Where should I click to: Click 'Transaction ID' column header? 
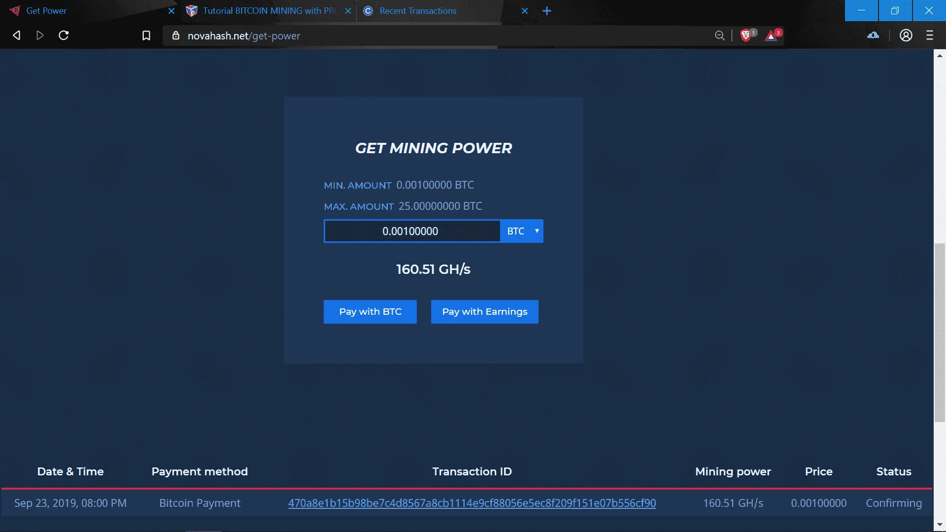(x=472, y=471)
